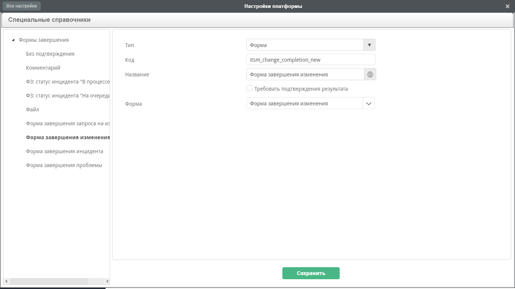
Task: Open ФЗ: статус инцидента "На очереди" item
Action: [68, 96]
